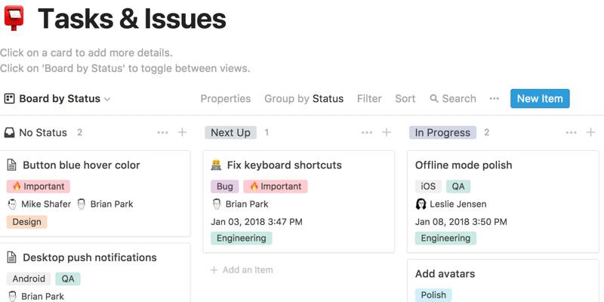
Task: Click the board view icon beside Board by Status
Action: 9,99
